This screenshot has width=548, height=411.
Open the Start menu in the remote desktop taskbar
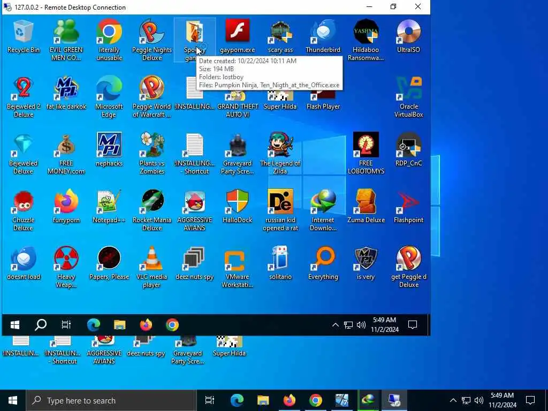coord(14,325)
